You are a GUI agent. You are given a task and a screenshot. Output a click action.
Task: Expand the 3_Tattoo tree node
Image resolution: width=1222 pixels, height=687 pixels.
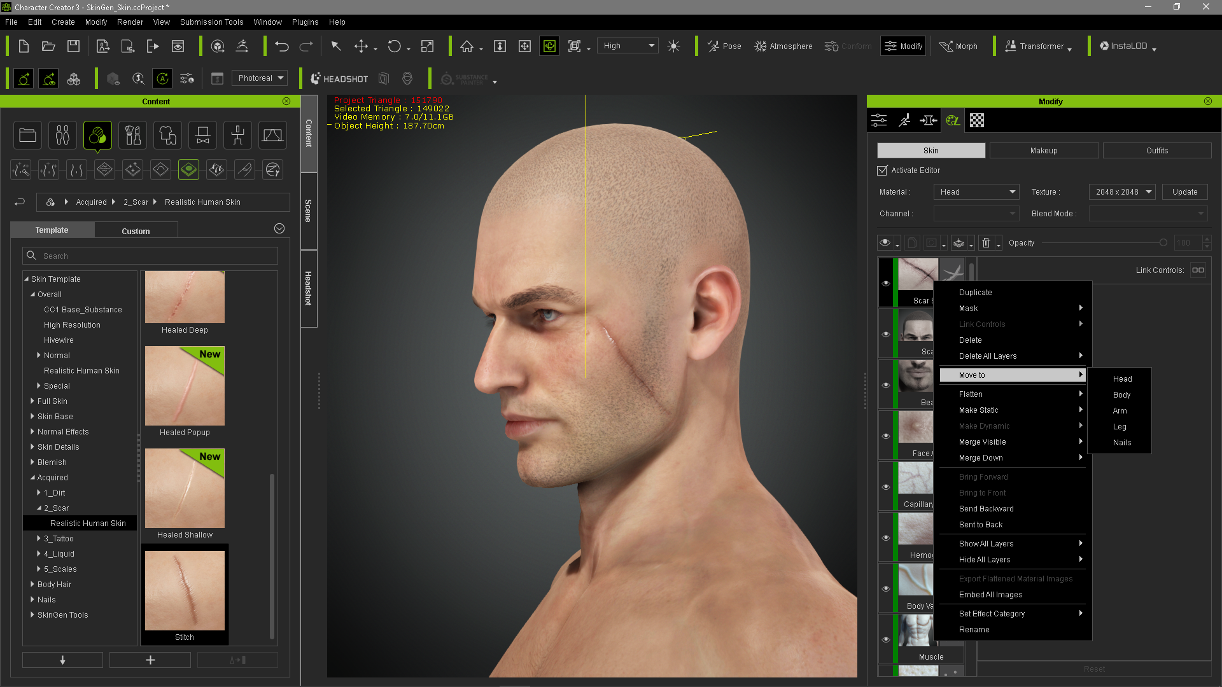pos(39,539)
